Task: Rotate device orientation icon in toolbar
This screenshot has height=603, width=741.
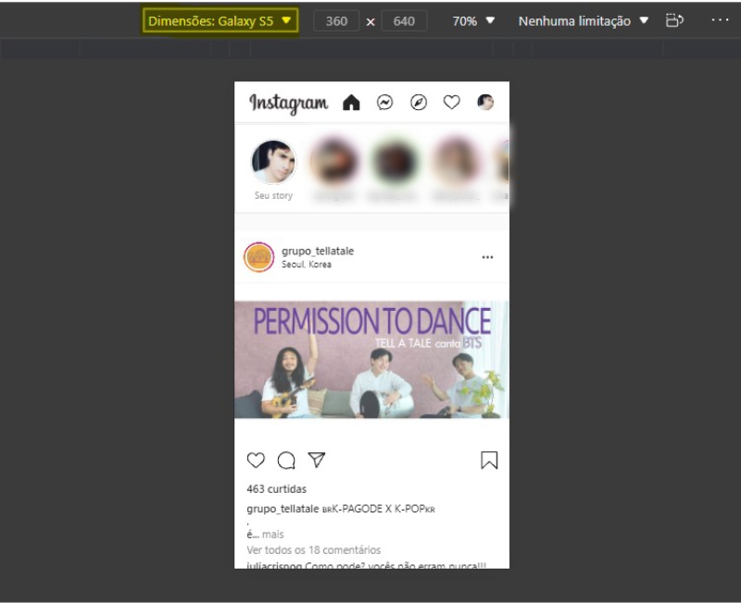Action: click(x=674, y=20)
